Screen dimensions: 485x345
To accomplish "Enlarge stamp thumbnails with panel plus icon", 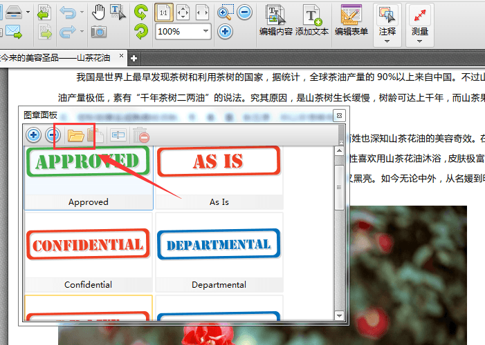I will (33, 135).
